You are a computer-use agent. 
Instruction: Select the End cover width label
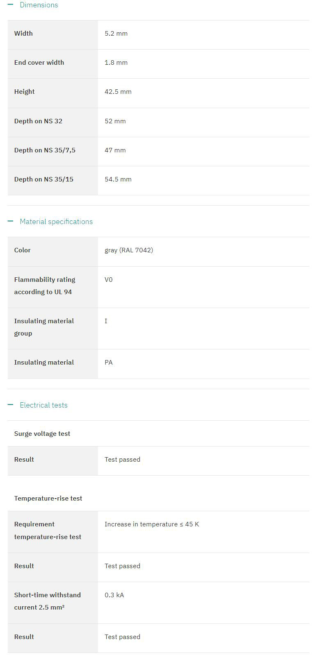(39, 63)
